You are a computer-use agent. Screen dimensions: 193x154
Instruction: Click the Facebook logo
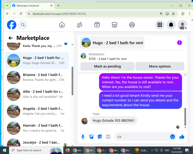pos(12,25)
